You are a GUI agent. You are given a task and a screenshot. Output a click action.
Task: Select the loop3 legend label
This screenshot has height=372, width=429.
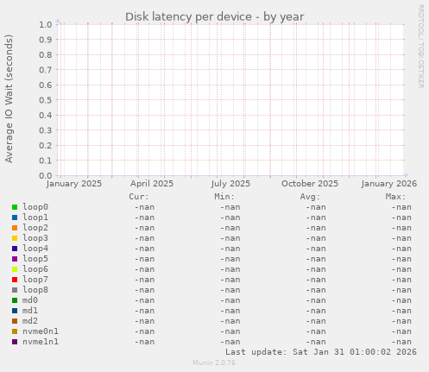(35, 238)
